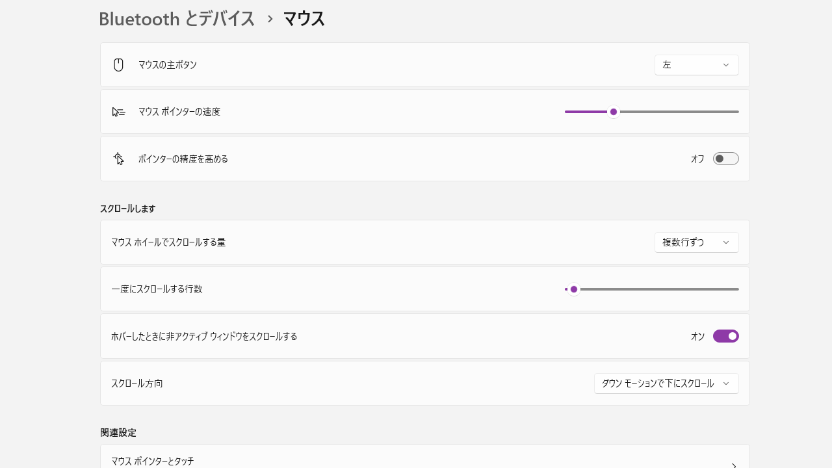Click the mouse icon beside マウスの主ボタン
The image size is (832, 468).
[x=118, y=65]
